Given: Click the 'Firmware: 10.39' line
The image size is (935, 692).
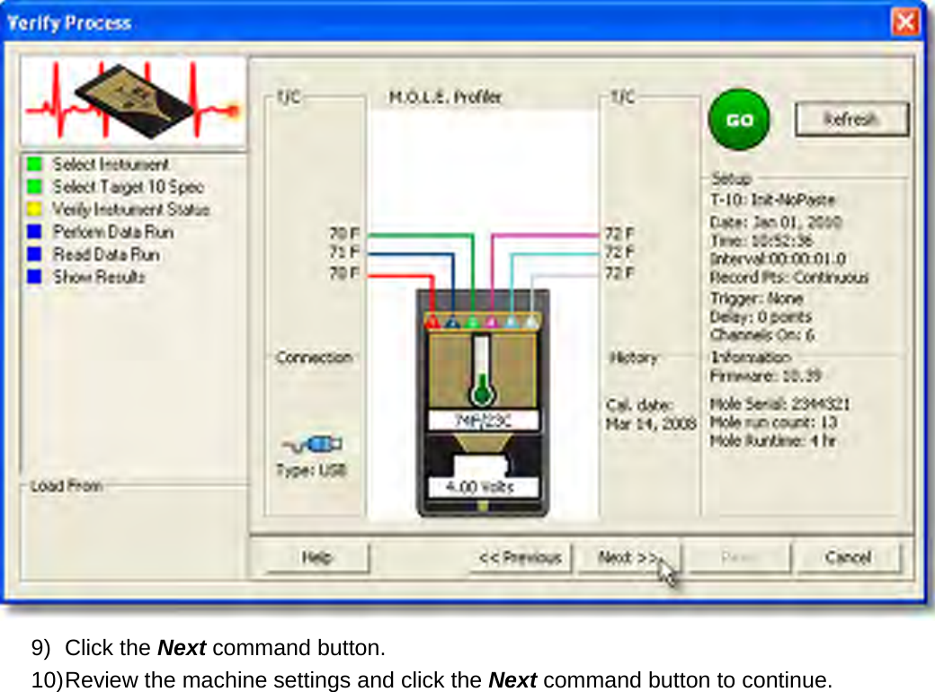Looking at the screenshot, I should point(766,376).
